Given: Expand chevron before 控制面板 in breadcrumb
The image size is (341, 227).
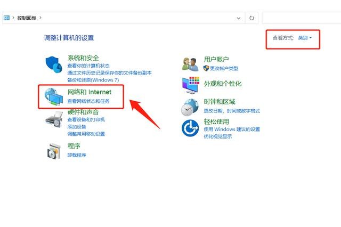Looking at the screenshot, I should (x=13, y=18).
